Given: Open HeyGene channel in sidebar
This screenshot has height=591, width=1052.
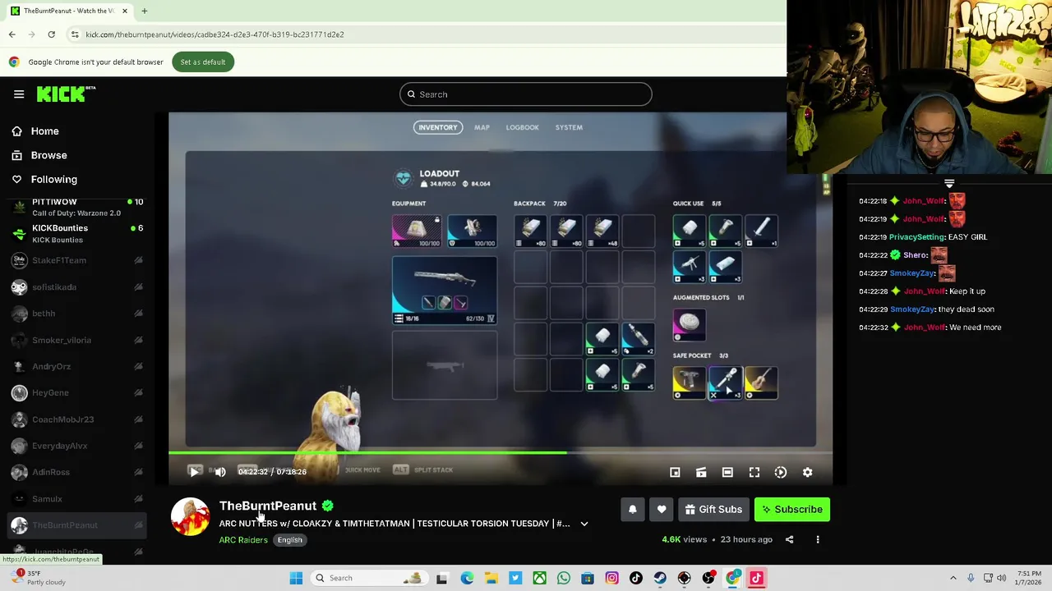Looking at the screenshot, I should click(x=78, y=392).
